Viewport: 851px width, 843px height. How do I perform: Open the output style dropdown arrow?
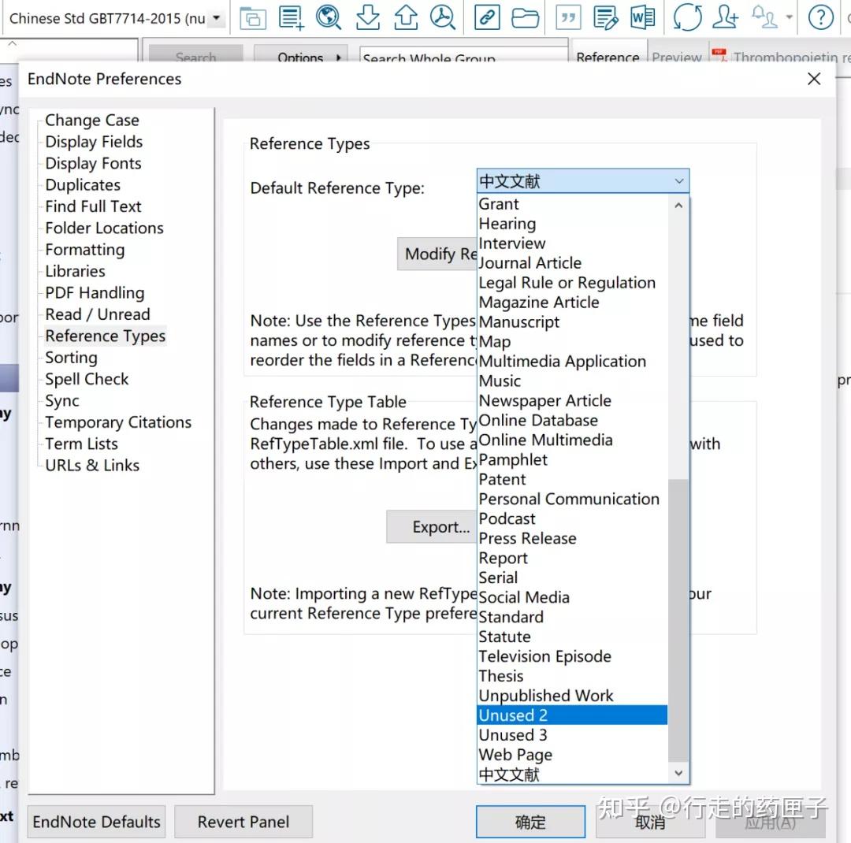(x=217, y=18)
